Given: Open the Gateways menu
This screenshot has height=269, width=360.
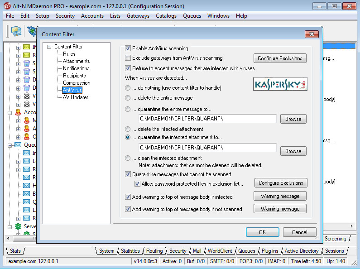Looking at the screenshot, I should tap(138, 16).
